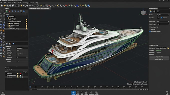Cut selection using the scissors icon
Screen dimensions: 170x95
point(16,6)
